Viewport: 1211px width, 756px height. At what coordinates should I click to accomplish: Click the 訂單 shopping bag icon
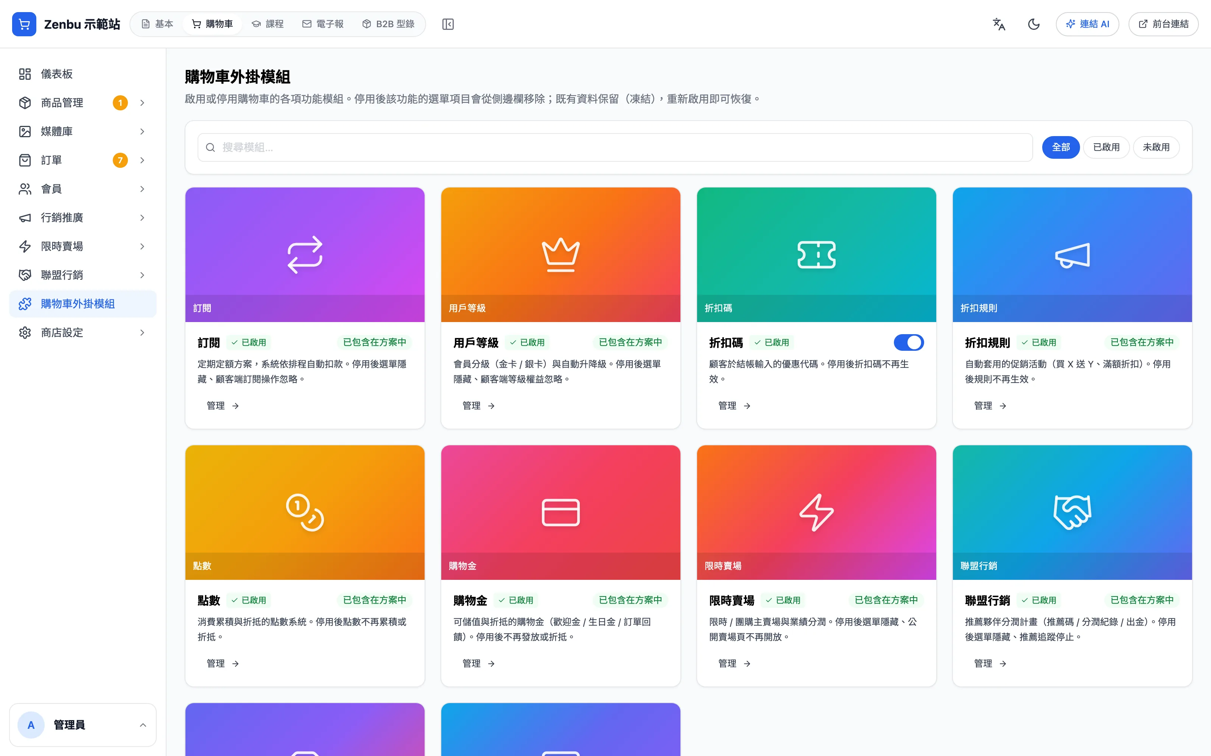pyautogui.click(x=25, y=160)
